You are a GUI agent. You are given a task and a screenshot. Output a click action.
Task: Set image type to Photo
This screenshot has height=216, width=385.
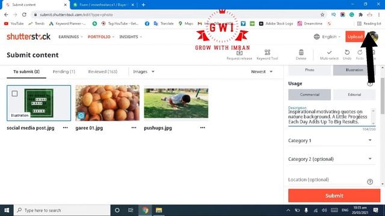click(309, 70)
